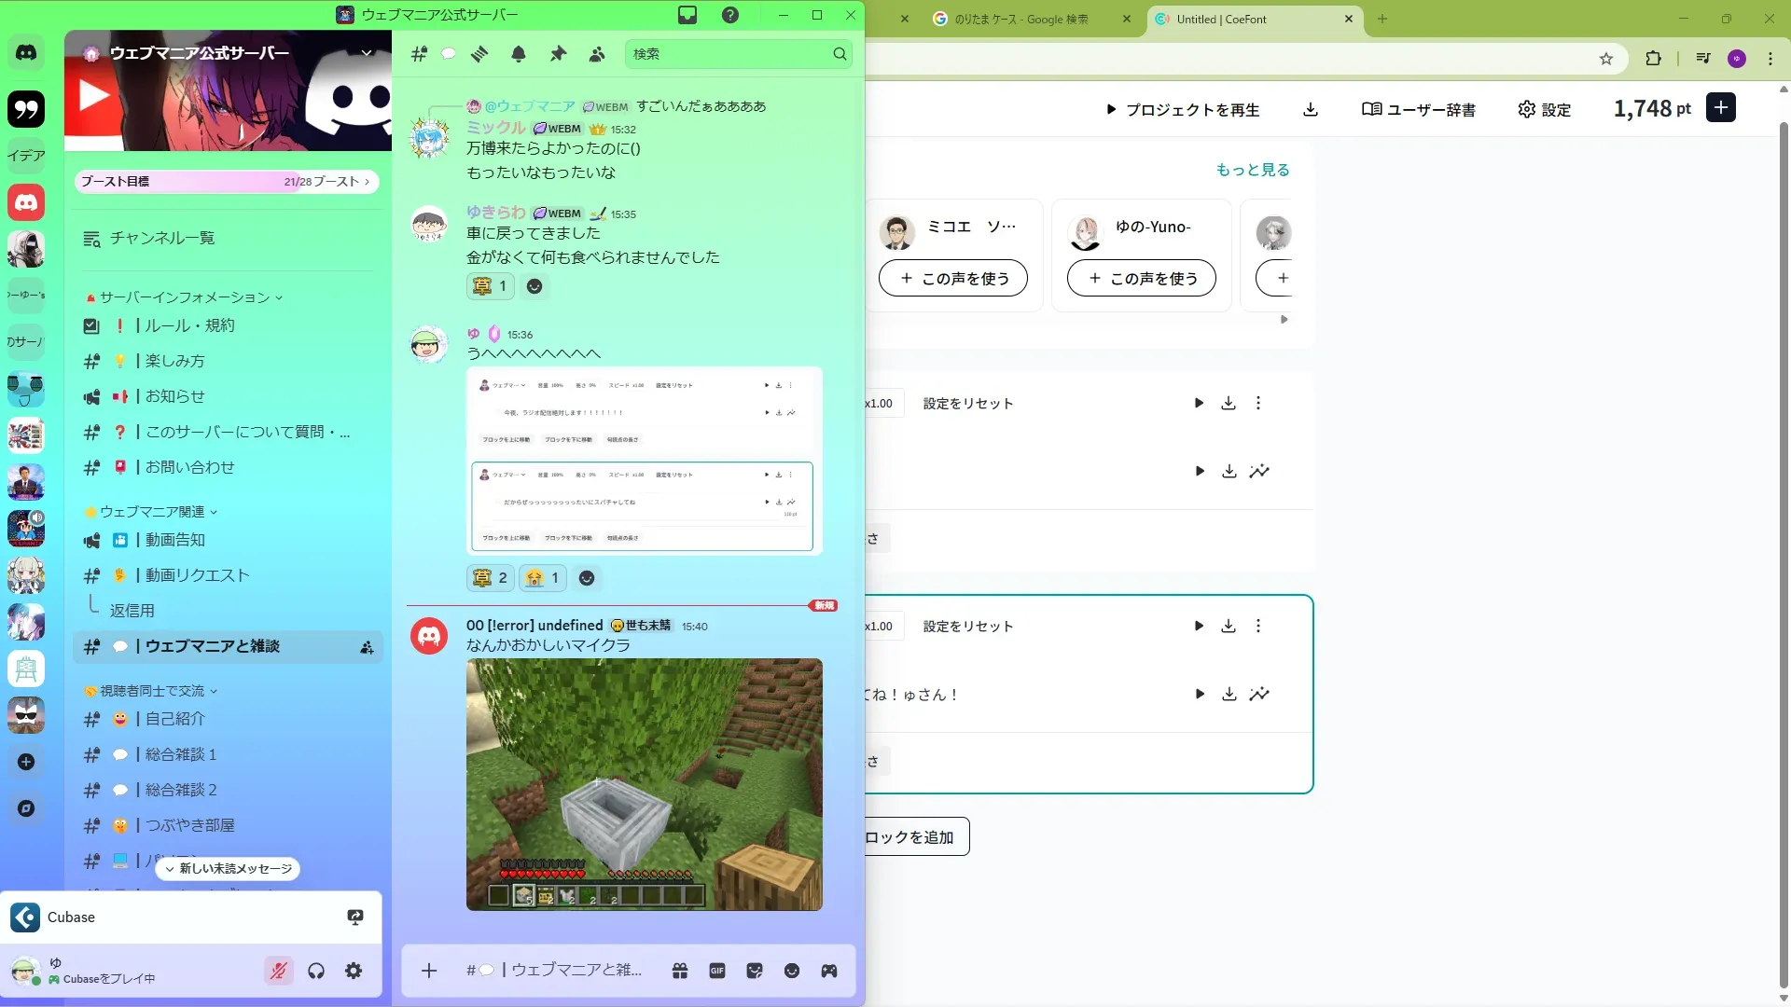This screenshot has height=1007, width=1791.
Task: Collapse the サーバーインフォメーション category
Action: [x=185, y=297]
